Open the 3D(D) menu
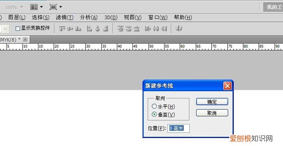The width and height of the screenshot is (283, 146). [111, 18]
